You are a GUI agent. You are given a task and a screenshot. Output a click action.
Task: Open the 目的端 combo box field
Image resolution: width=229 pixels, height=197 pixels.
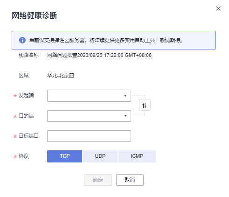click(x=89, y=116)
